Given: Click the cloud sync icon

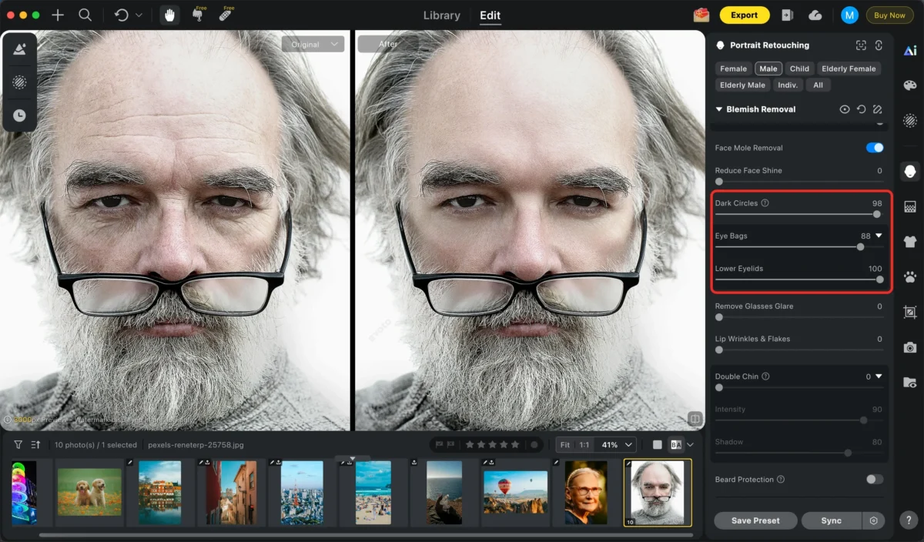Looking at the screenshot, I should pos(815,15).
